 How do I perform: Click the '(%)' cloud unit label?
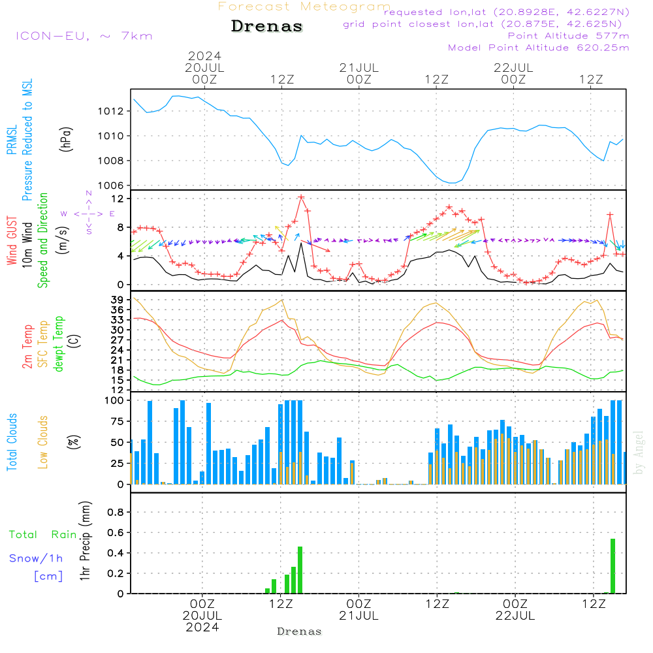[x=73, y=442]
